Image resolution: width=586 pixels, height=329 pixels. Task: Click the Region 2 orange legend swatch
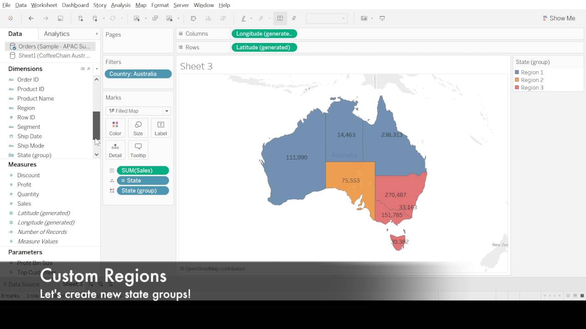click(x=517, y=80)
